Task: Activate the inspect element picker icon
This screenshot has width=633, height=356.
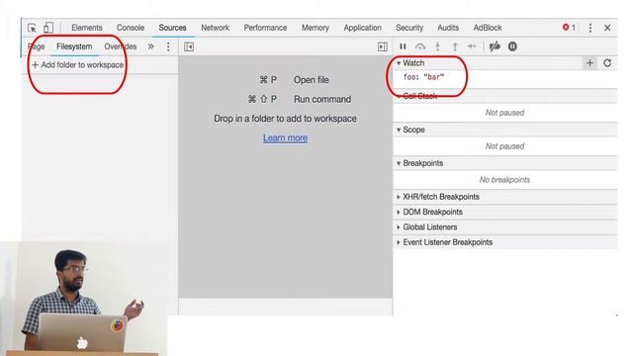Action: pyautogui.click(x=32, y=28)
